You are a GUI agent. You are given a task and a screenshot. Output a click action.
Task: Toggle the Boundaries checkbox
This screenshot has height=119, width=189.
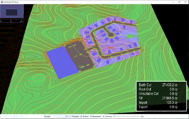pyautogui.click(x=91, y=117)
